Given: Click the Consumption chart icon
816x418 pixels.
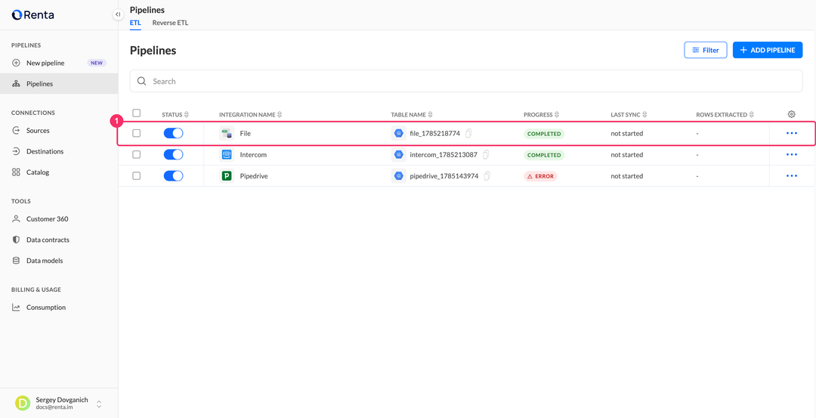Looking at the screenshot, I should pyautogui.click(x=16, y=308).
